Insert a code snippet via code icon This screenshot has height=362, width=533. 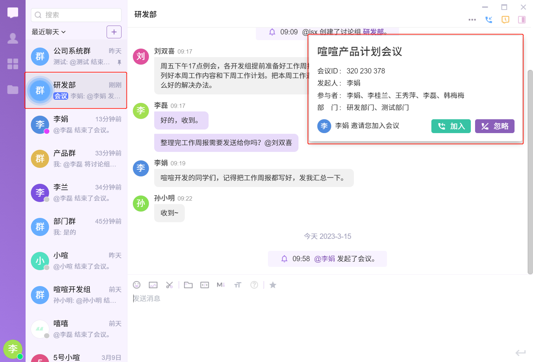[205, 285]
